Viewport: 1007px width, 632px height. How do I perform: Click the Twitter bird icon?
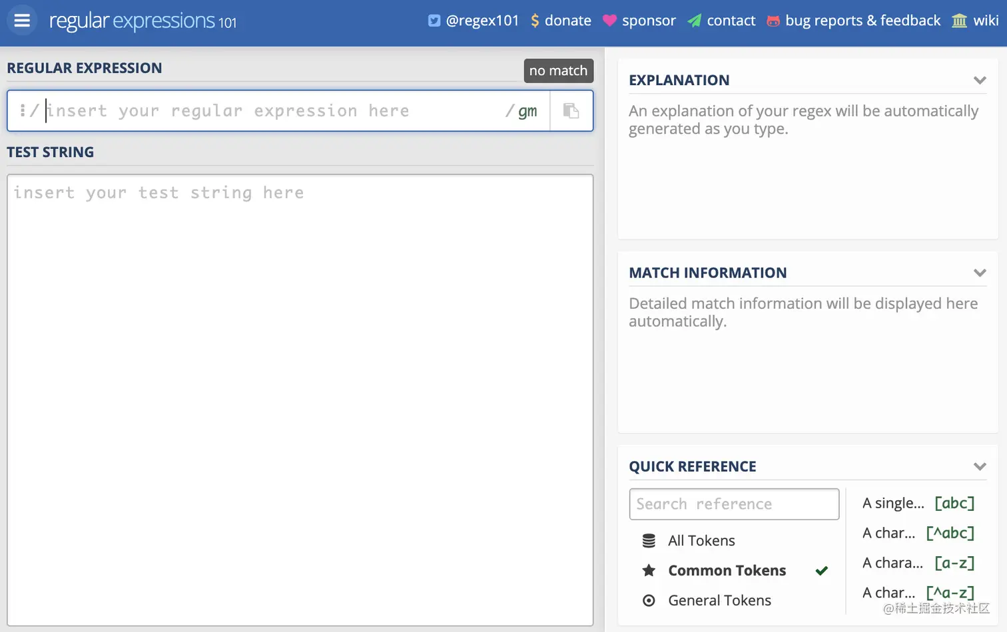(434, 21)
